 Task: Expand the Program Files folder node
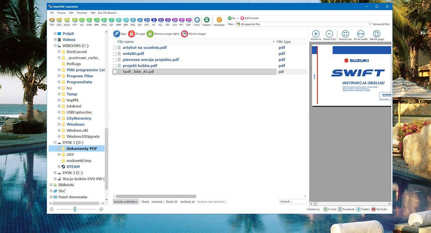pos(59,76)
